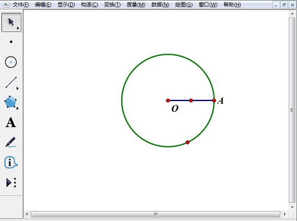This screenshot has height=221, width=297.
Task: Choose the Text label tool
Action: tap(11, 122)
